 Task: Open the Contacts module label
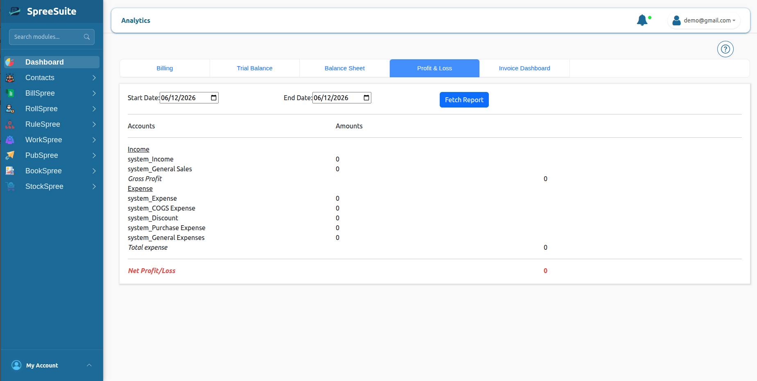(40, 78)
